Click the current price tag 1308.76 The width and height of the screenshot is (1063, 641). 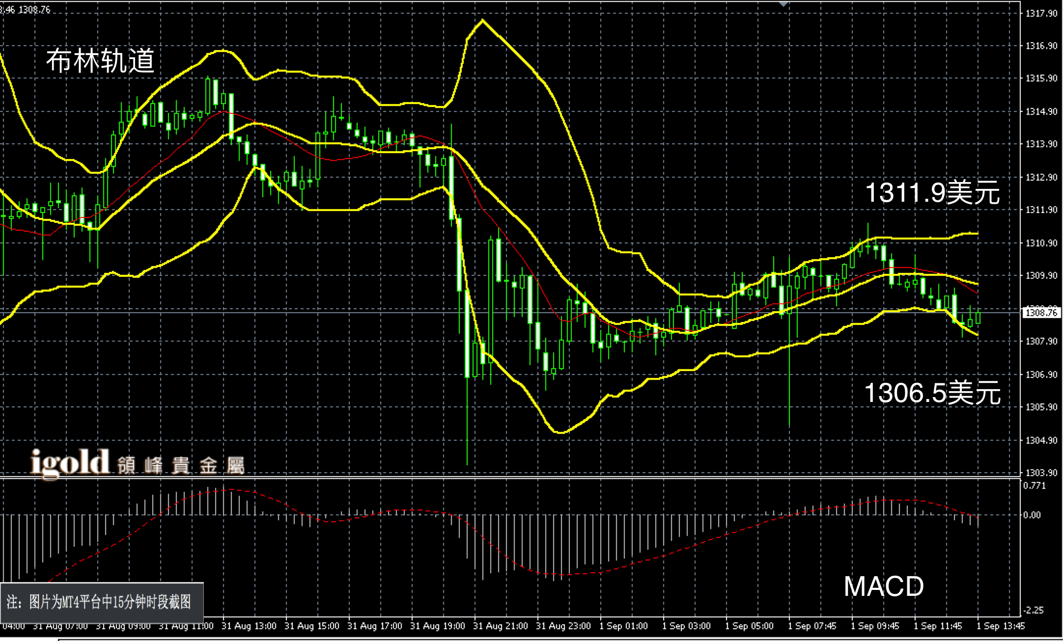point(1041,313)
